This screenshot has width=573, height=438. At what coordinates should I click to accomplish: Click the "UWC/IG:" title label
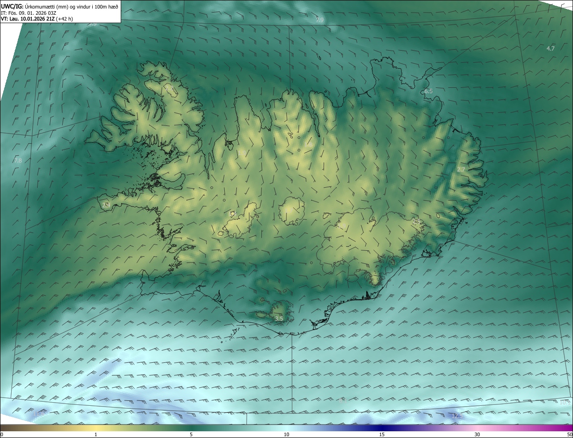coord(12,6)
